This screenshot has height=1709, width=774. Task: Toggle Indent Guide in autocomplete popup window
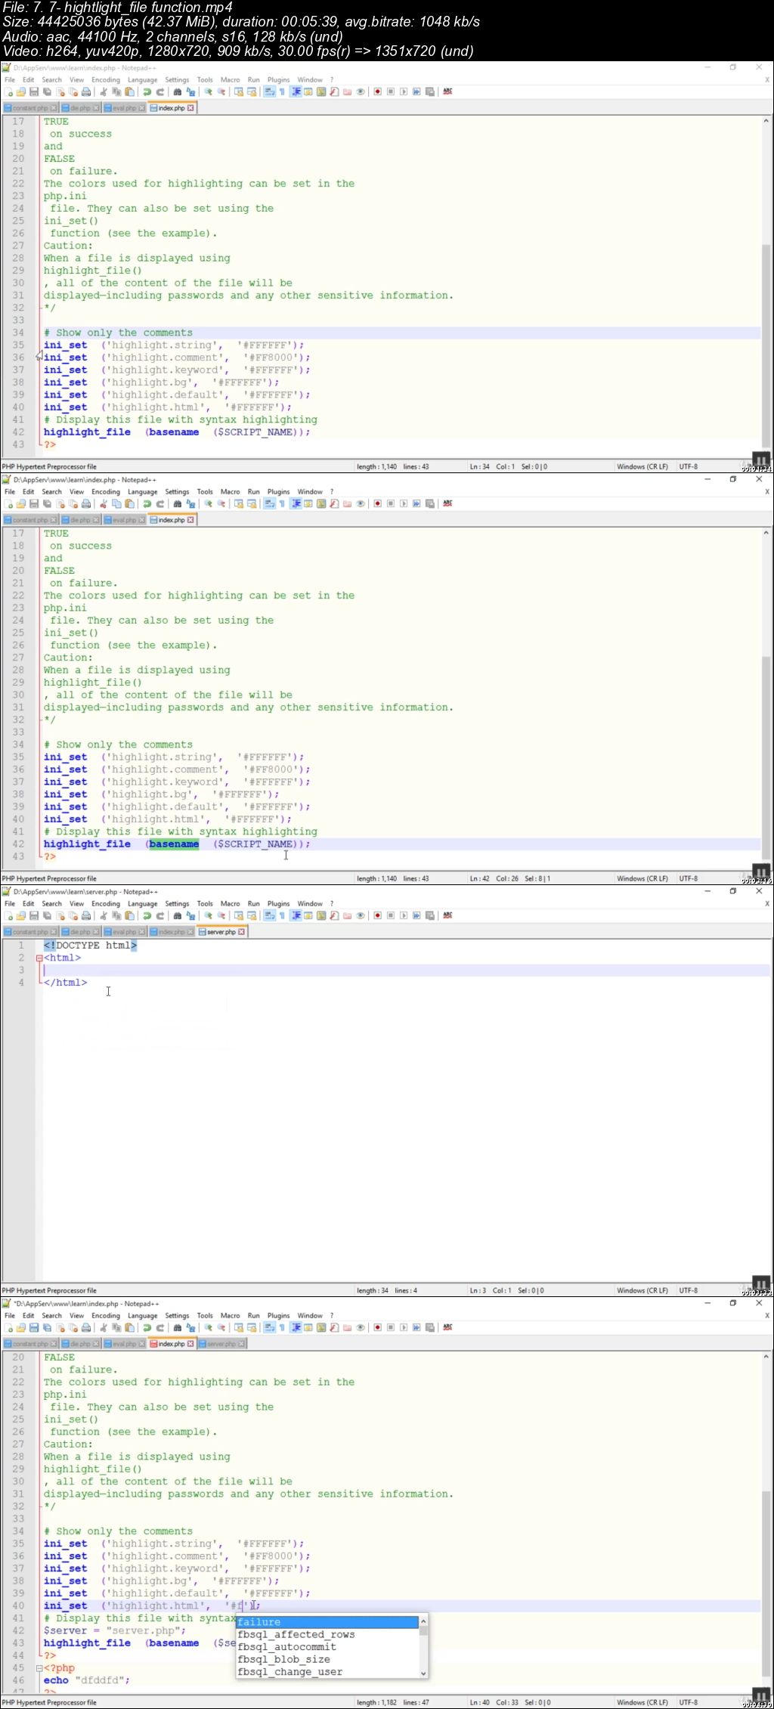pyautogui.click(x=297, y=1327)
